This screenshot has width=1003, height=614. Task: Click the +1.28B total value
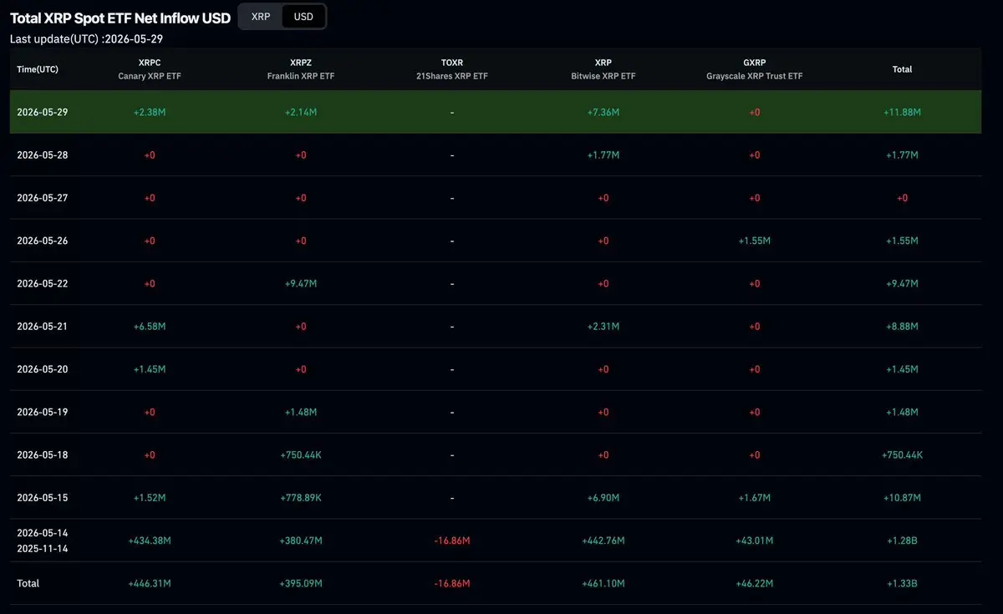pos(902,540)
